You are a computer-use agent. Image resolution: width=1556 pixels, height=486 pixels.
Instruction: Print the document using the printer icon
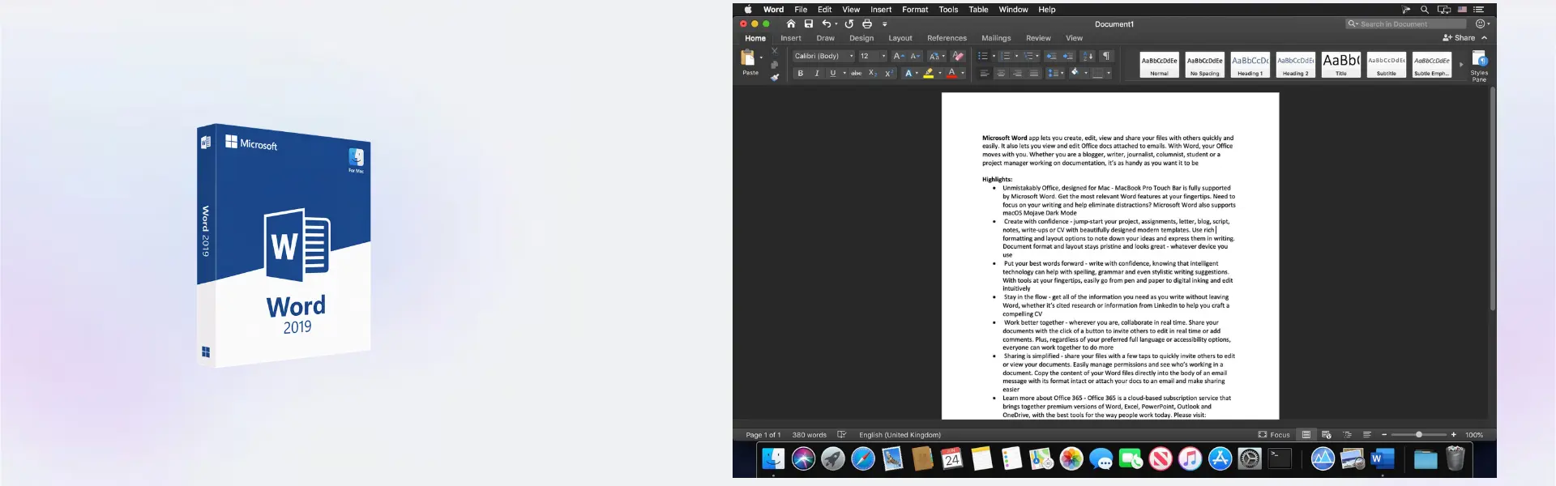tap(867, 23)
